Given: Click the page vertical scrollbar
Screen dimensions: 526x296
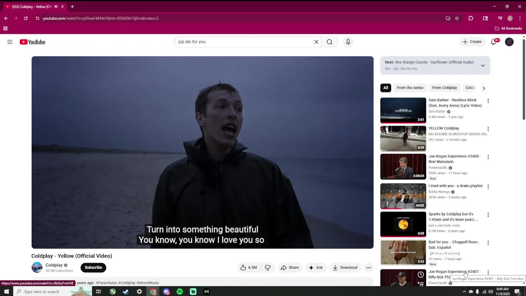Looking at the screenshot, I should 524,79.
